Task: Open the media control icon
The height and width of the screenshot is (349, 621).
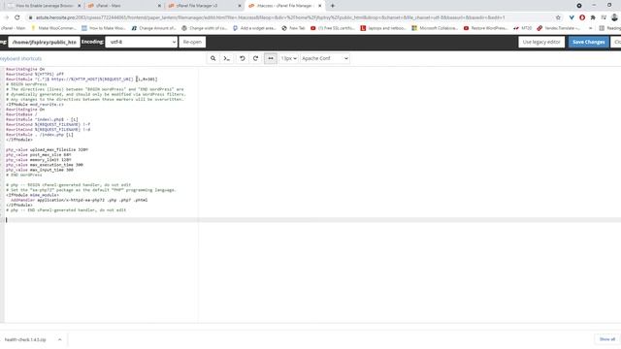Action: click(x=604, y=17)
